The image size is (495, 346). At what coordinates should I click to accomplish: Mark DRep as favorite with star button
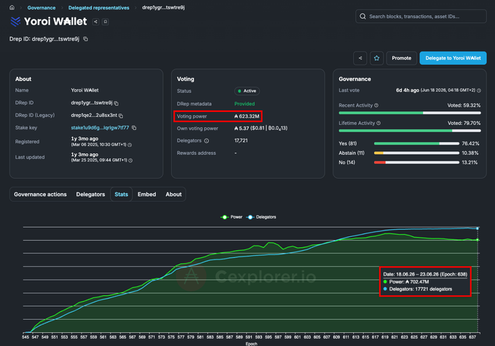pyautogui.click(x=376, y=58)
